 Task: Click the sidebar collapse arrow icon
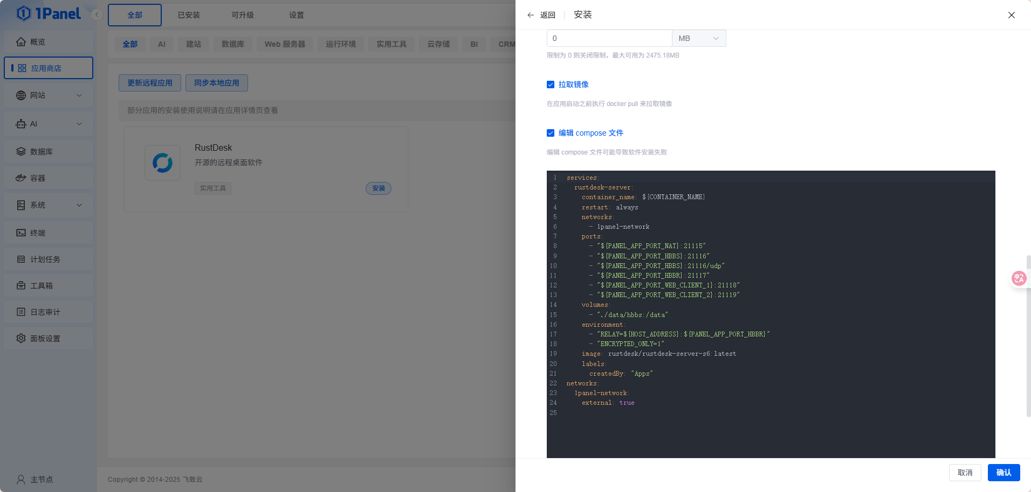(97, 15)
